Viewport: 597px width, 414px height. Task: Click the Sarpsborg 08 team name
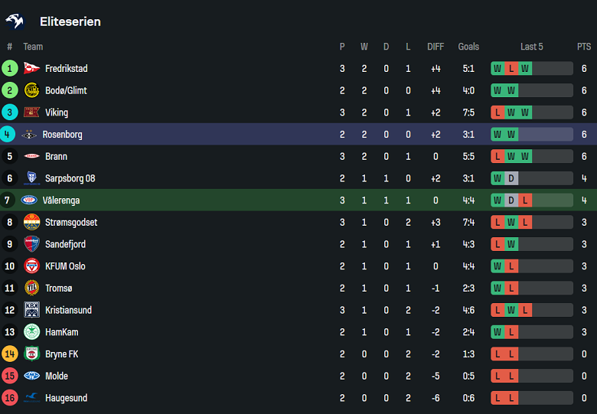pyautogui.click(x=70, y=178)
